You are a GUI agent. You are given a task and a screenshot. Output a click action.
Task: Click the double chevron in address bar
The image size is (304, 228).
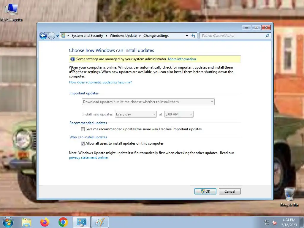[68, 36]
